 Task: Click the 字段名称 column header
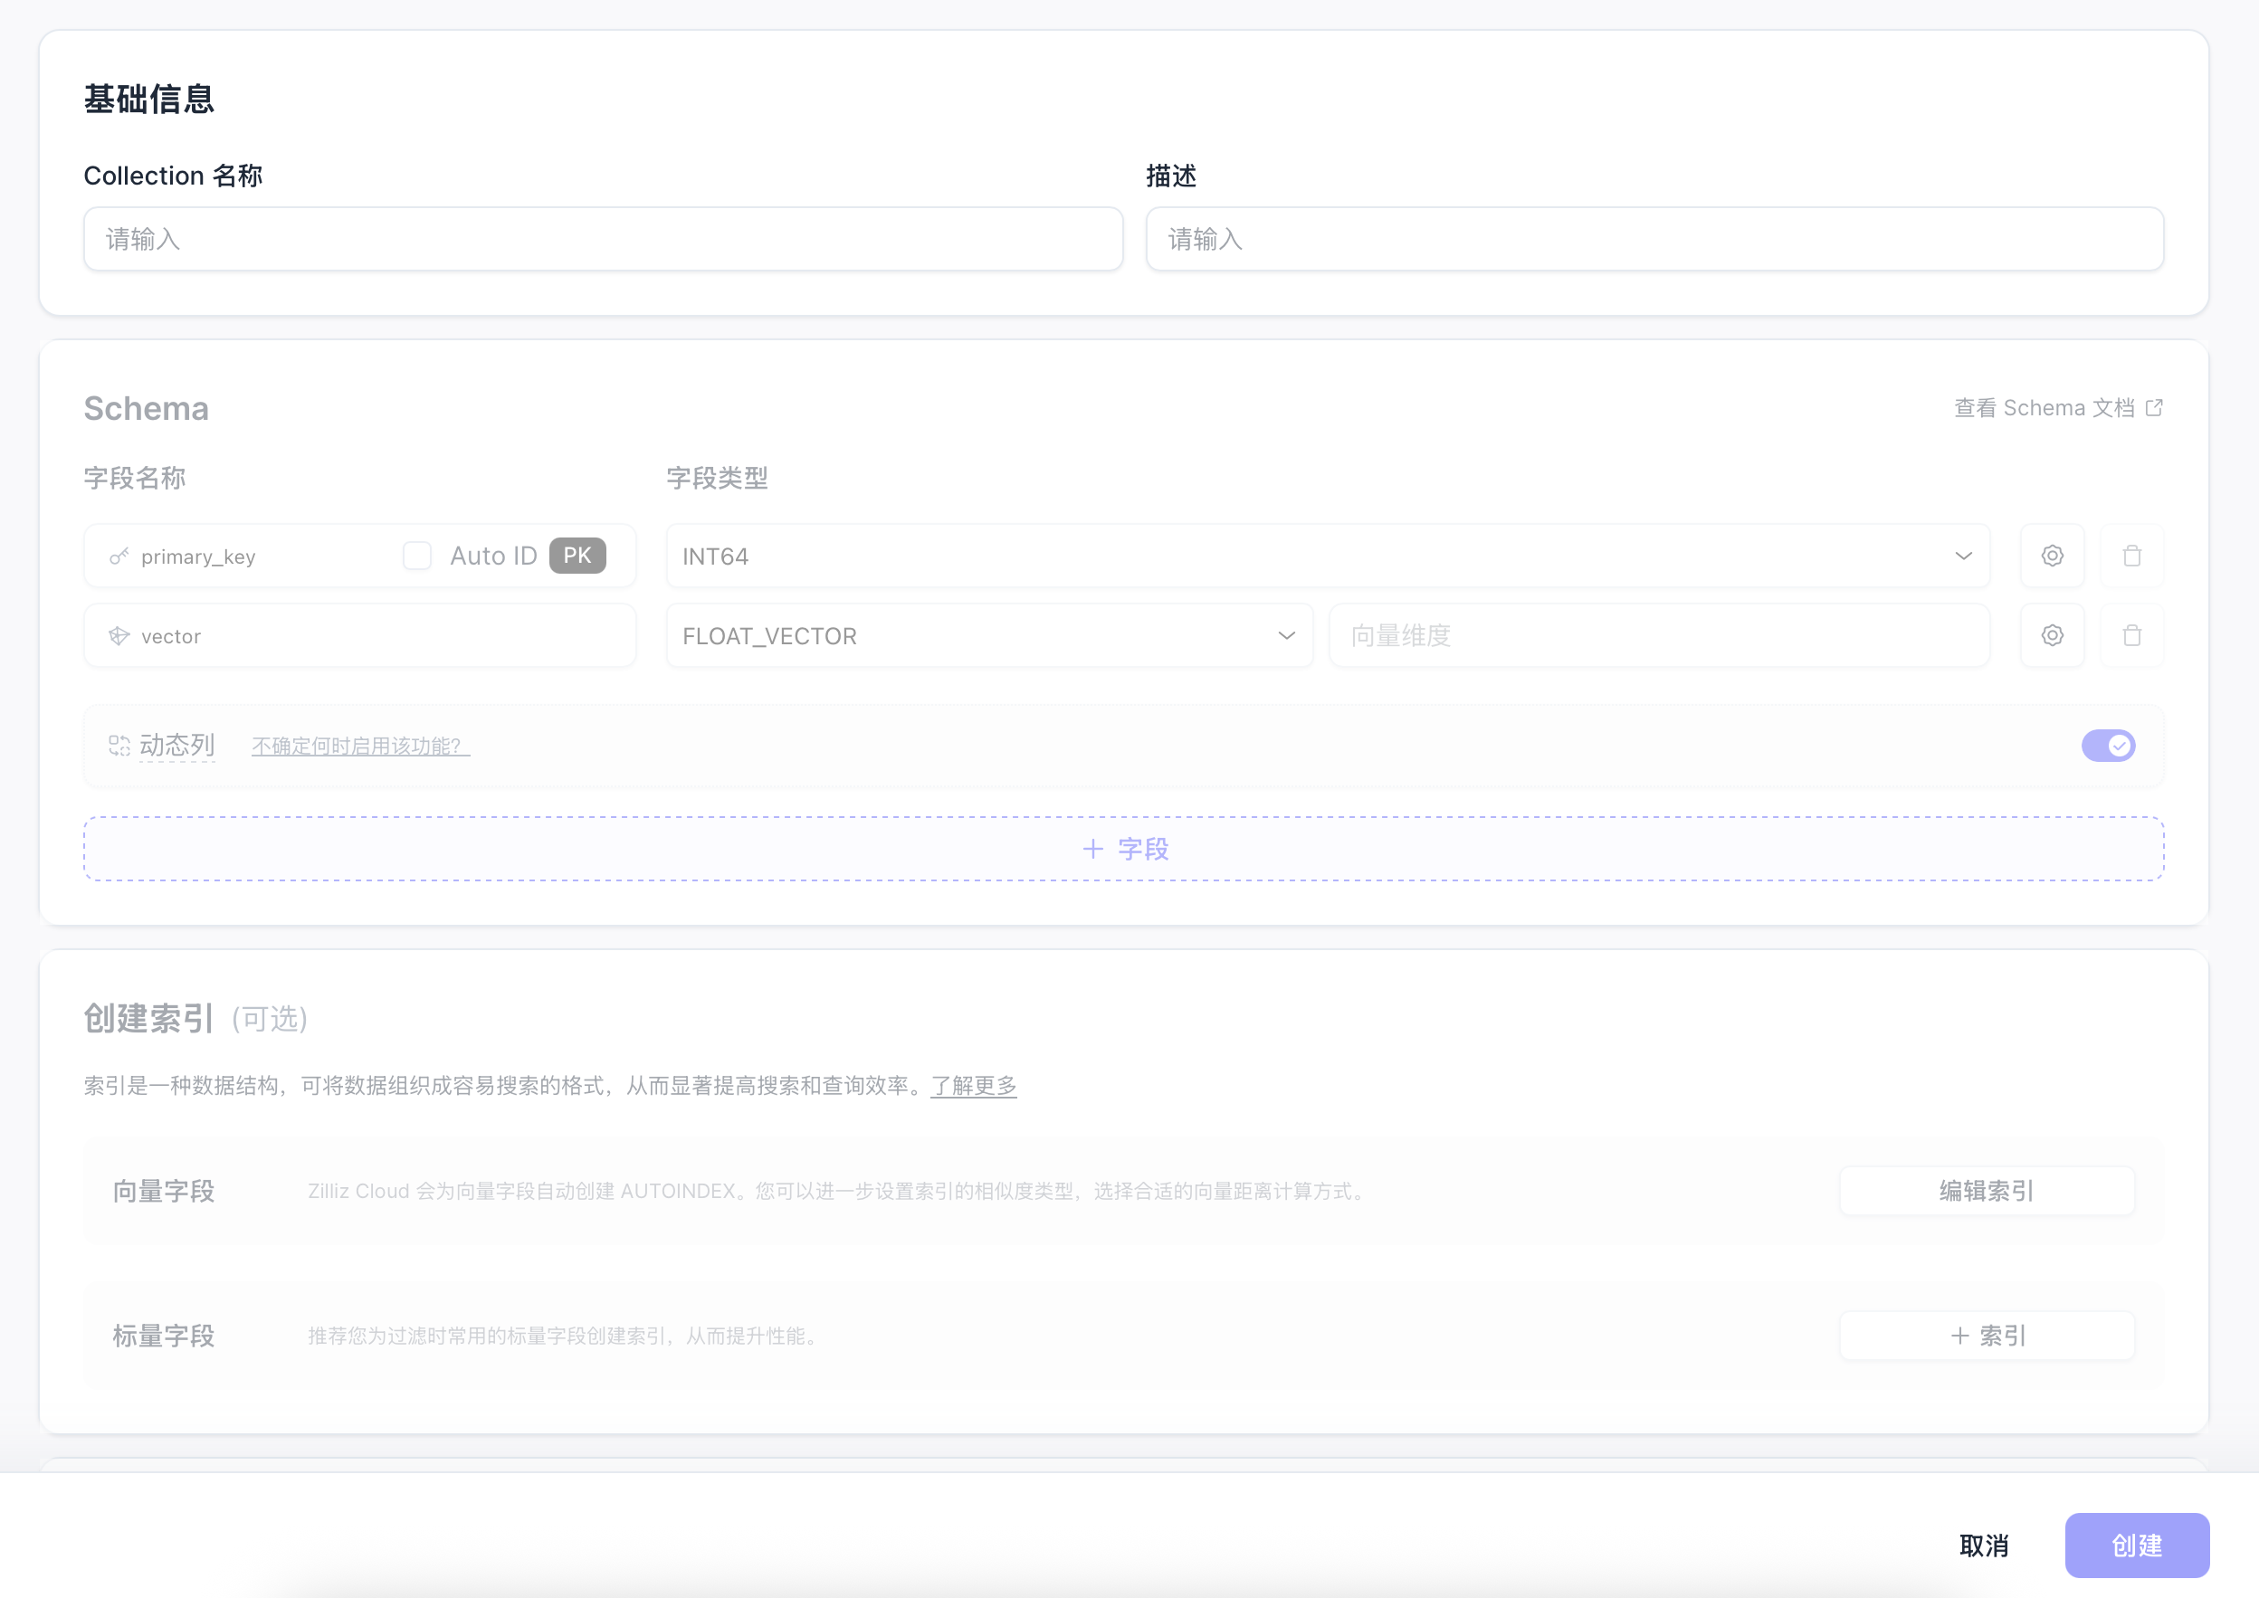click(x=135, y=478)
